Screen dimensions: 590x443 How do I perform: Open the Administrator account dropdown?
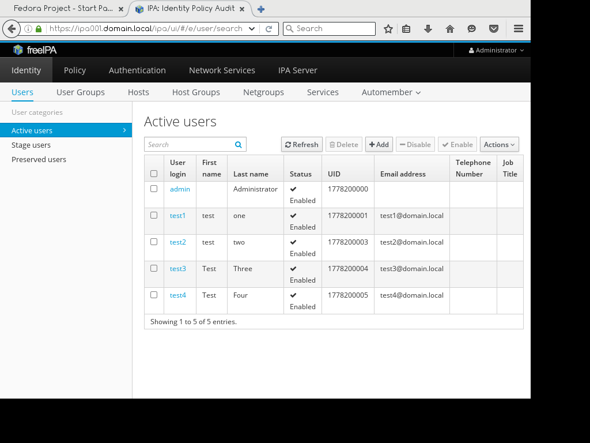coord(496,50)
